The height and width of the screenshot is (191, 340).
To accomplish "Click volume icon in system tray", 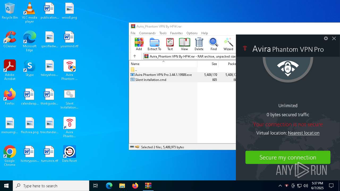I will [306, 186].
